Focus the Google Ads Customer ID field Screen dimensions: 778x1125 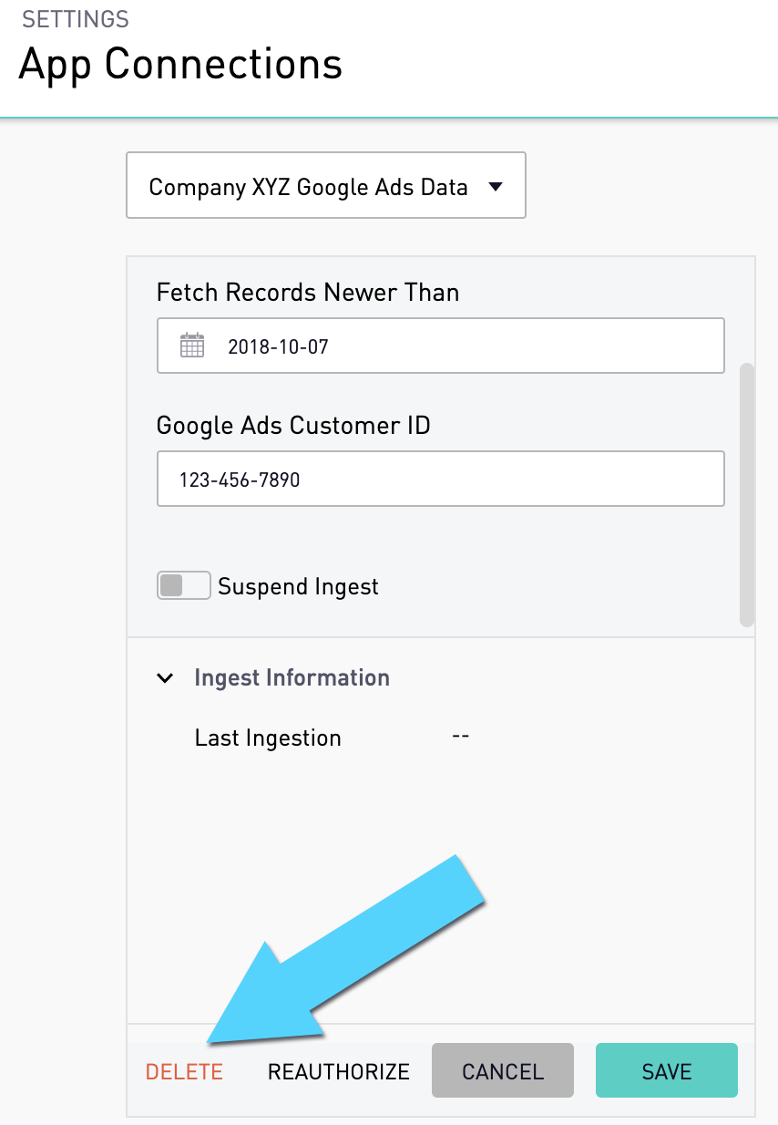(x=441, y=479)
